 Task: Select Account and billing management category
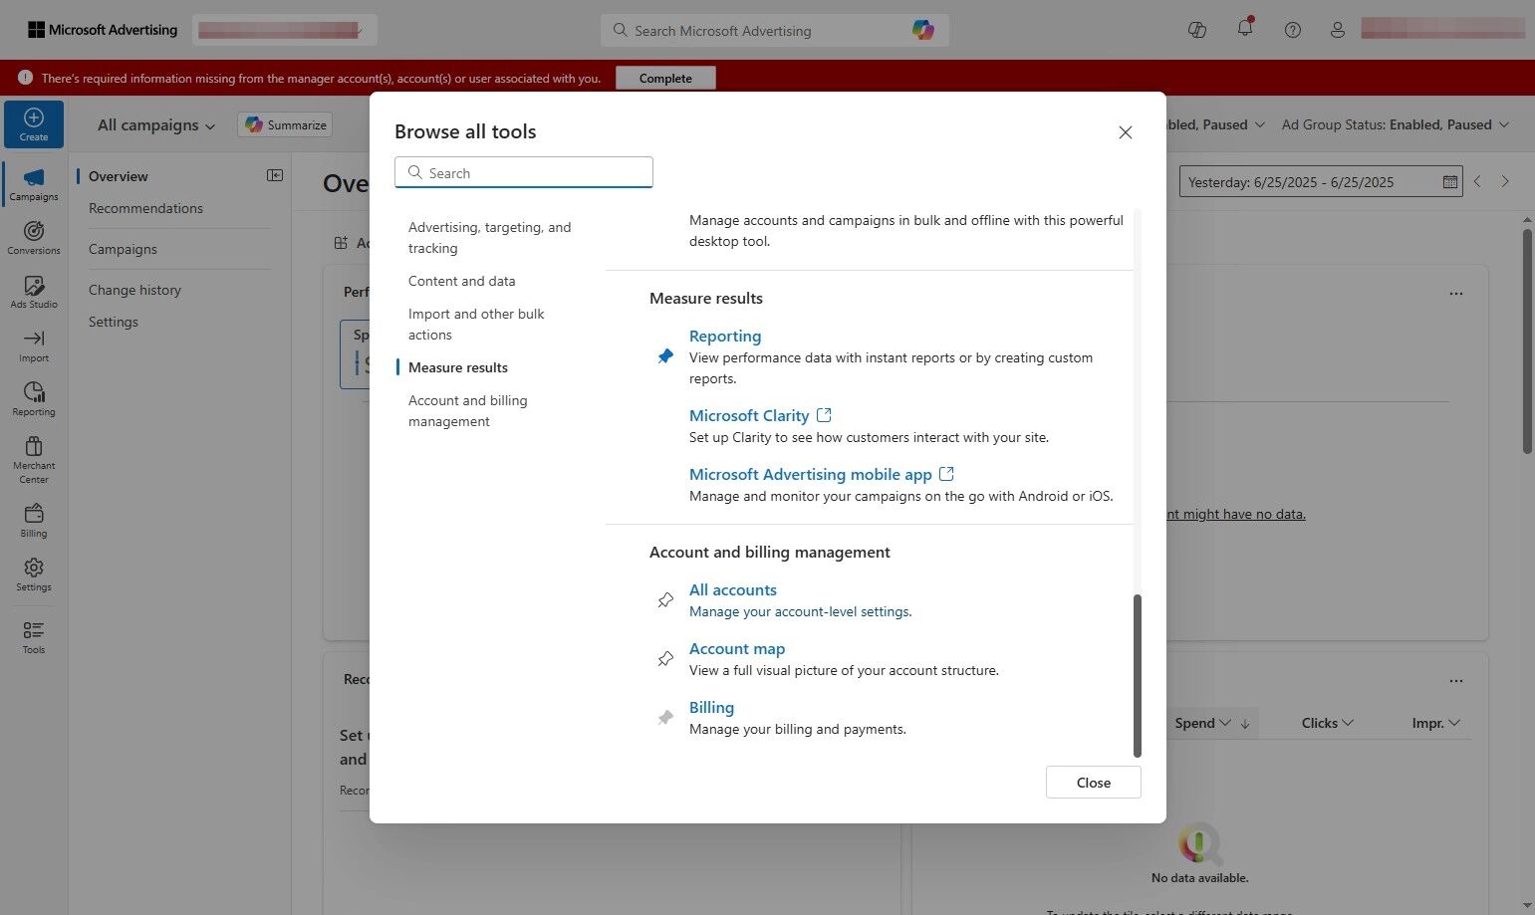click(x=467, y=410)
